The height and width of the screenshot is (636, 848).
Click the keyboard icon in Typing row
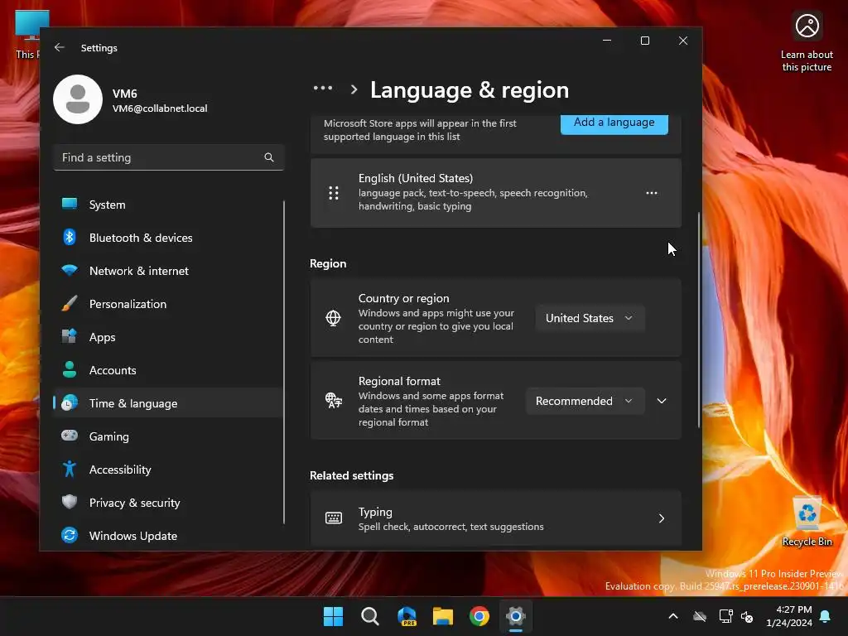(334, 518)
